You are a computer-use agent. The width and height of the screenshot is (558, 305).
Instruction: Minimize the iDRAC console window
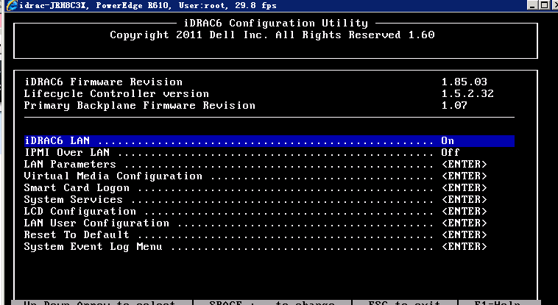533,5
